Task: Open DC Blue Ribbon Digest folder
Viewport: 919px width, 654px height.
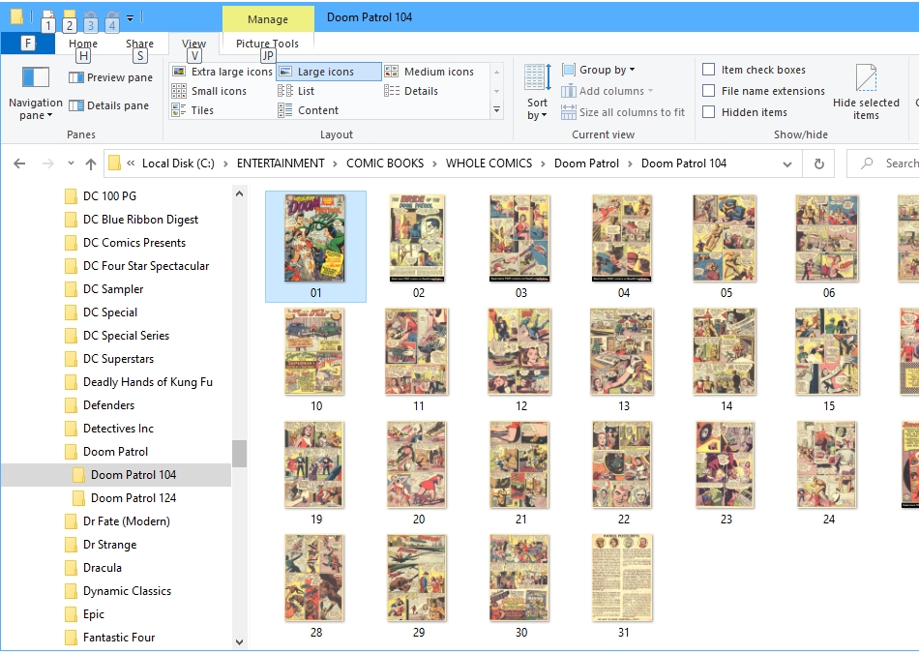Action: click(x=140, y=220)
